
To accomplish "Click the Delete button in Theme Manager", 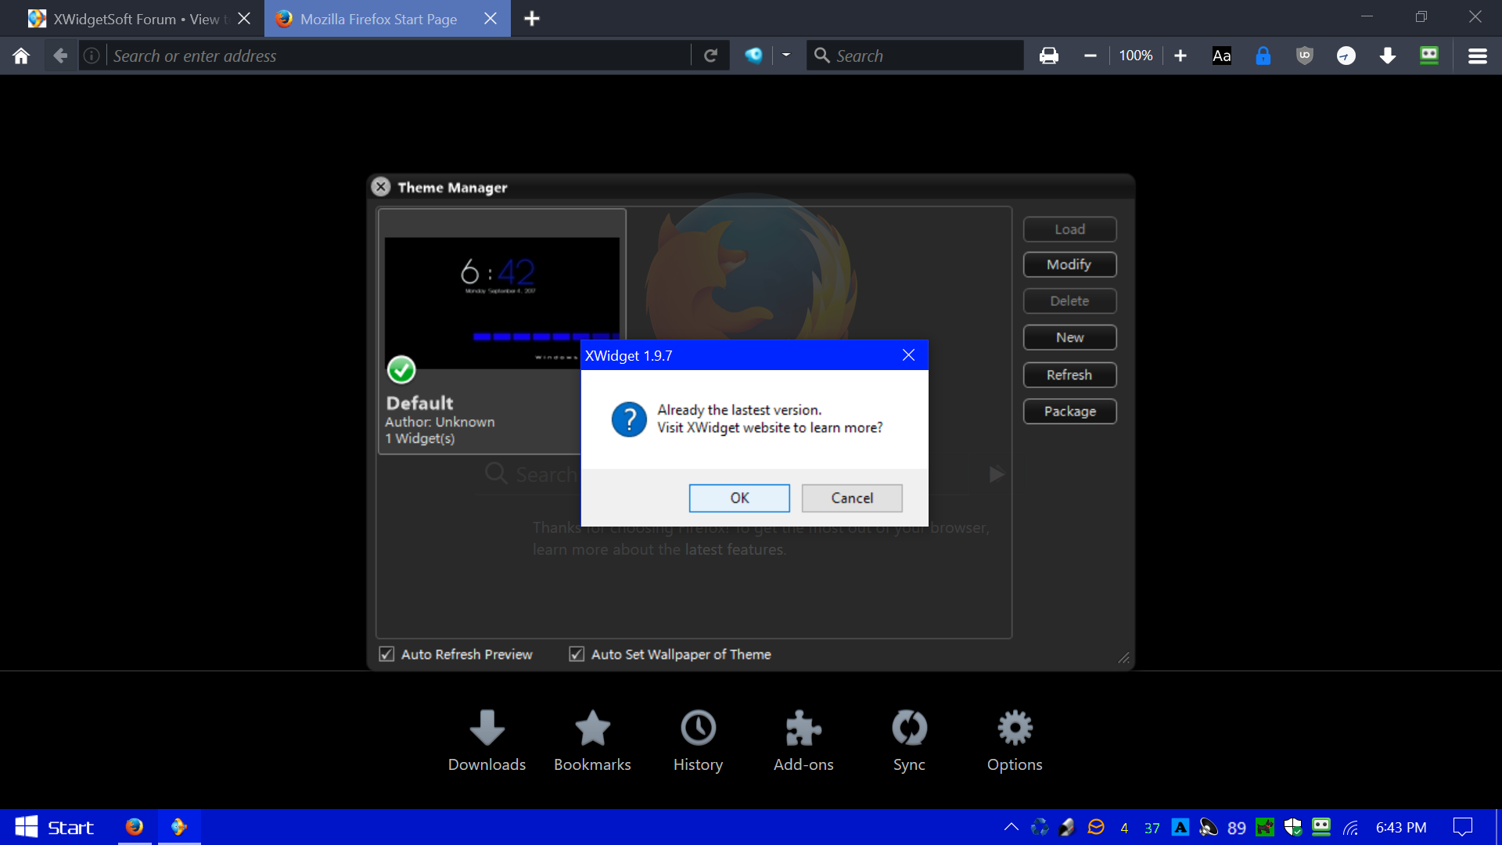I will pyautogui.click(x=1069, y=301).
